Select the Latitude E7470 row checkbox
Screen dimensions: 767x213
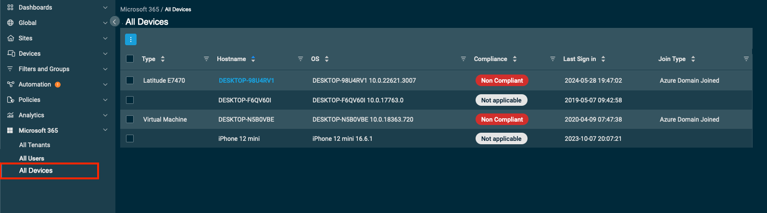130,80
